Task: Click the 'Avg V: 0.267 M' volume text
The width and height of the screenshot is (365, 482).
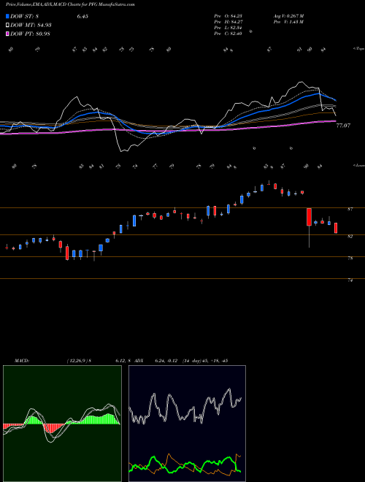Action: tap(288, 16)
